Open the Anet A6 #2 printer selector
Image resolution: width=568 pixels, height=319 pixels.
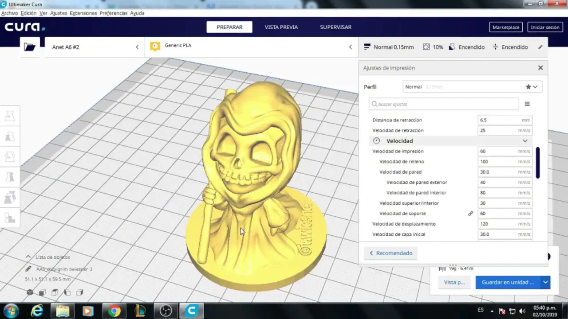(x=95, y=47)
